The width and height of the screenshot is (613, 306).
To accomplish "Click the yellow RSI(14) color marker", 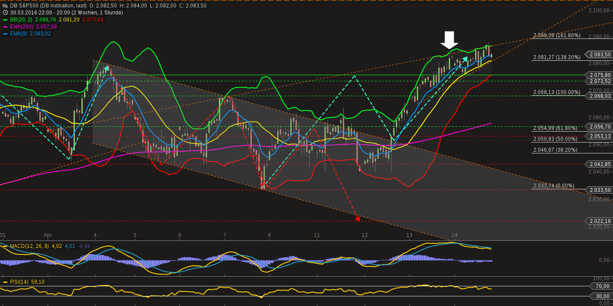I will 5,282.
